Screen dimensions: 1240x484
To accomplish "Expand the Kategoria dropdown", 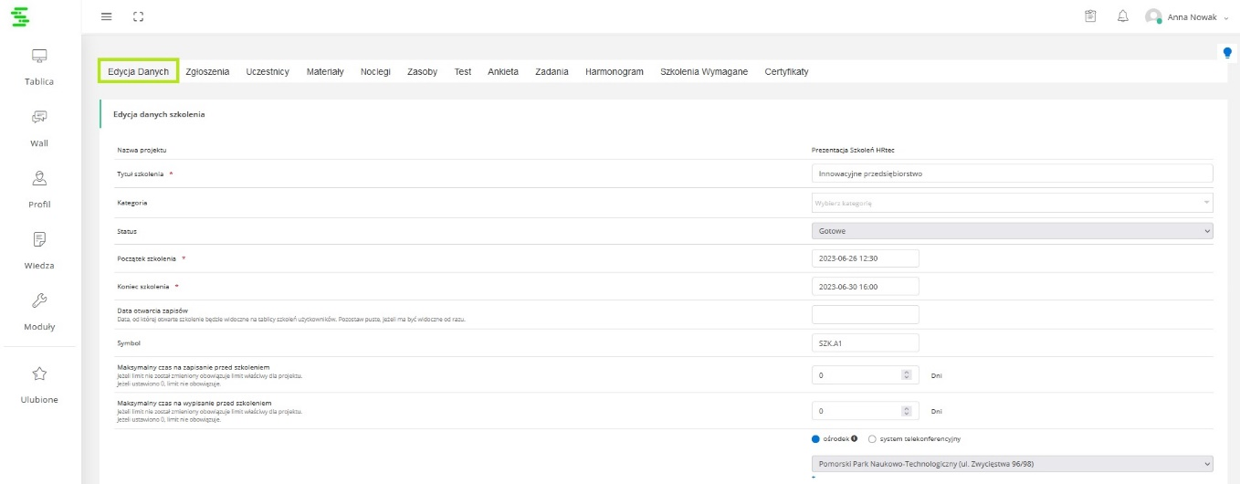I will click(x=1012, y=203).
